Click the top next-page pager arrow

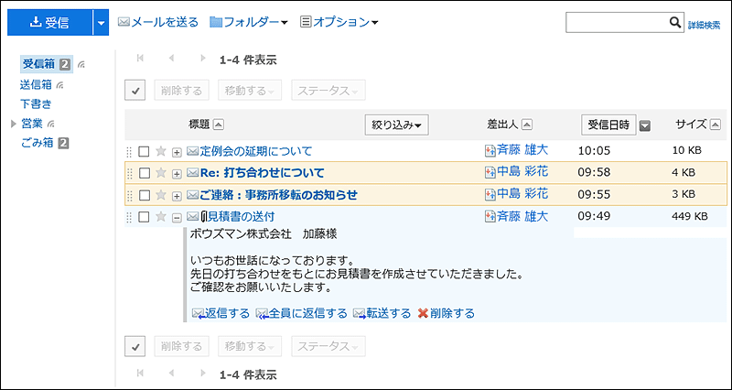[x=202, y=59]
